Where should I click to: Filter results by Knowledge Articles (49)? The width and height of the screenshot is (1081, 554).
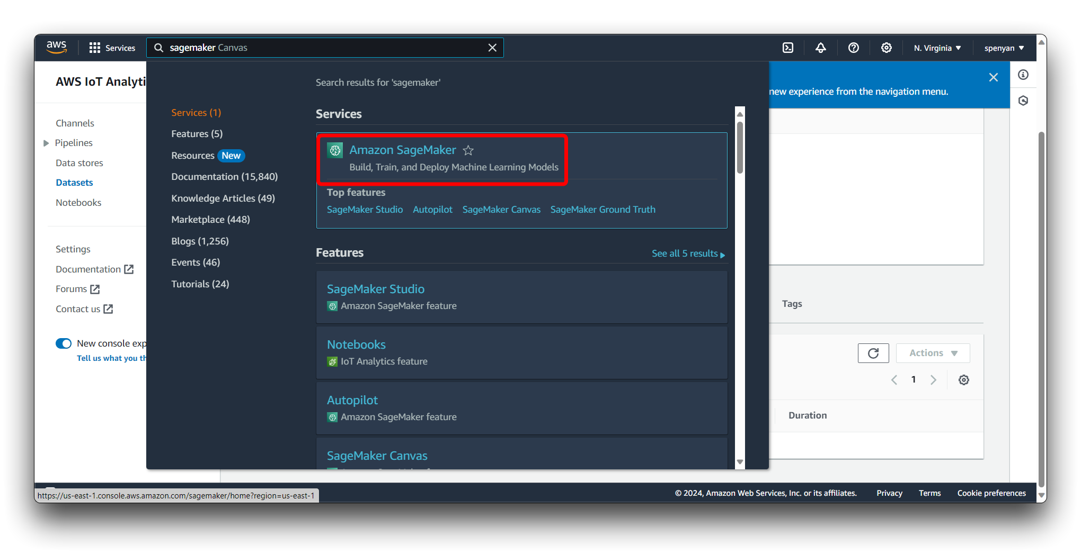223,198
